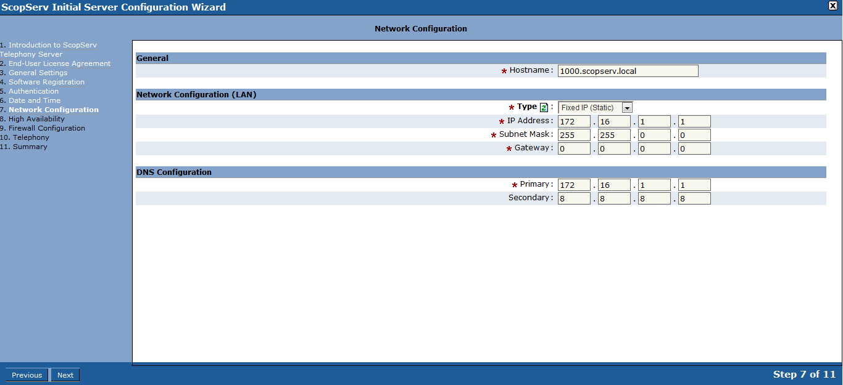Click the third octet of Secondary DNS
Screen dimensions: 843x385
pos(654,198)
